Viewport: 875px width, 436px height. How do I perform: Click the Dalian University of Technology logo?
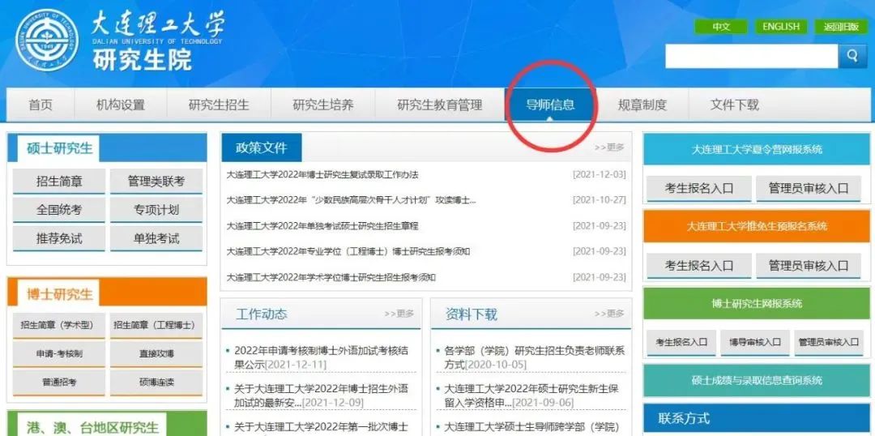46,40
